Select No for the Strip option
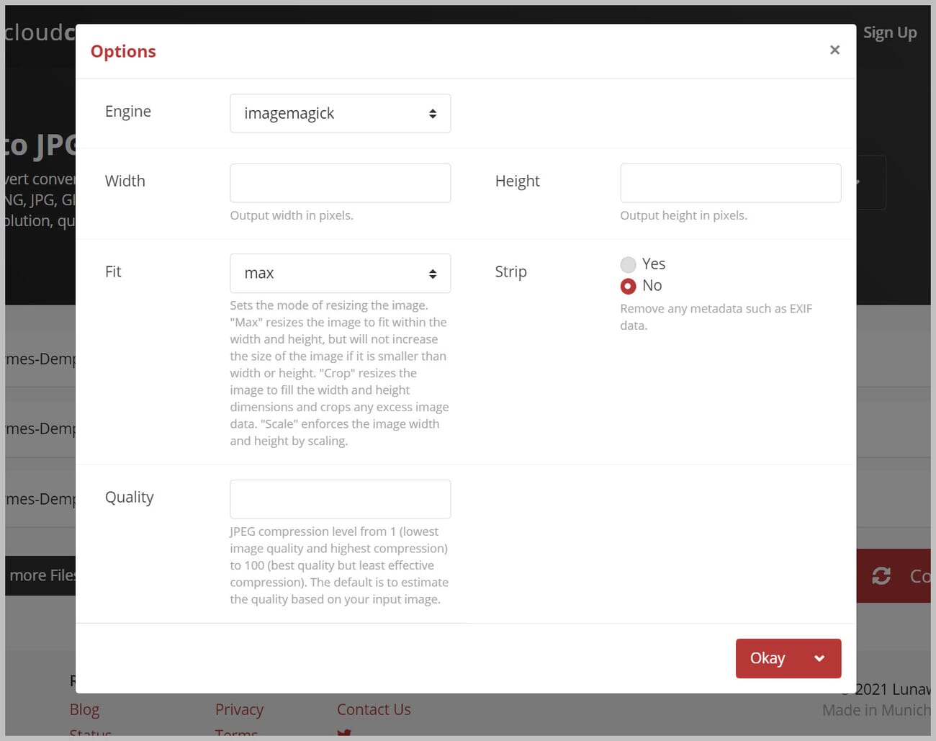936x741 pixels. pyautogui.click(x=628, y=286)
